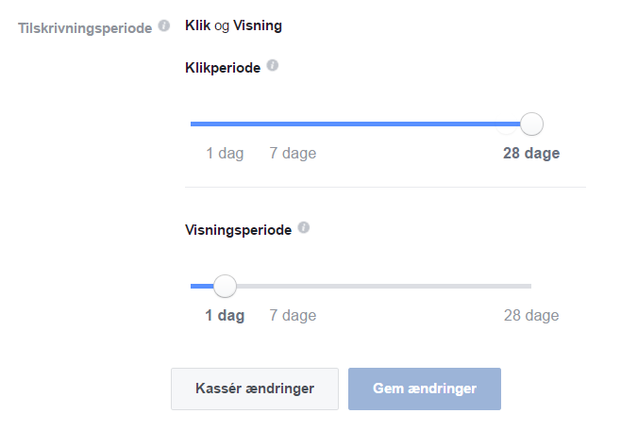This screenshot has height=430, width=621.
Task: Click the Klikperiode heading
Action: [x=223, y=67]
